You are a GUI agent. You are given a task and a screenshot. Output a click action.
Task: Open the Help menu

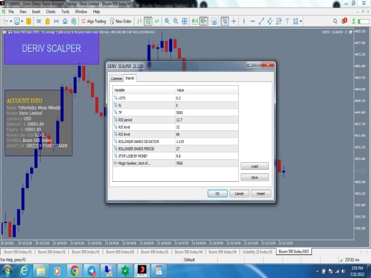(96, 12)
